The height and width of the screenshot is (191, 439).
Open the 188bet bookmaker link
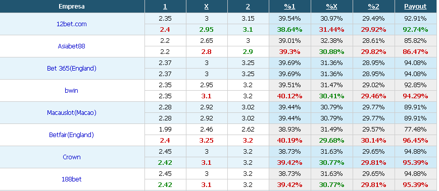tap(72, 179)
